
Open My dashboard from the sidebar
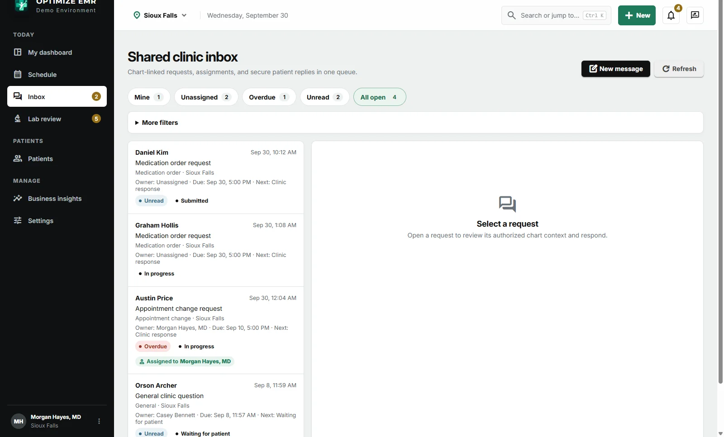pyautogui.click(x=57, y=52)
